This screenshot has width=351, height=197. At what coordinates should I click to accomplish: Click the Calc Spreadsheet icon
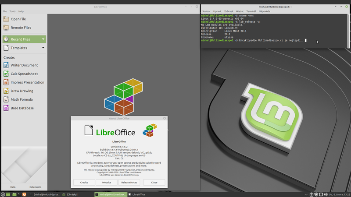(x=6, y=74)
